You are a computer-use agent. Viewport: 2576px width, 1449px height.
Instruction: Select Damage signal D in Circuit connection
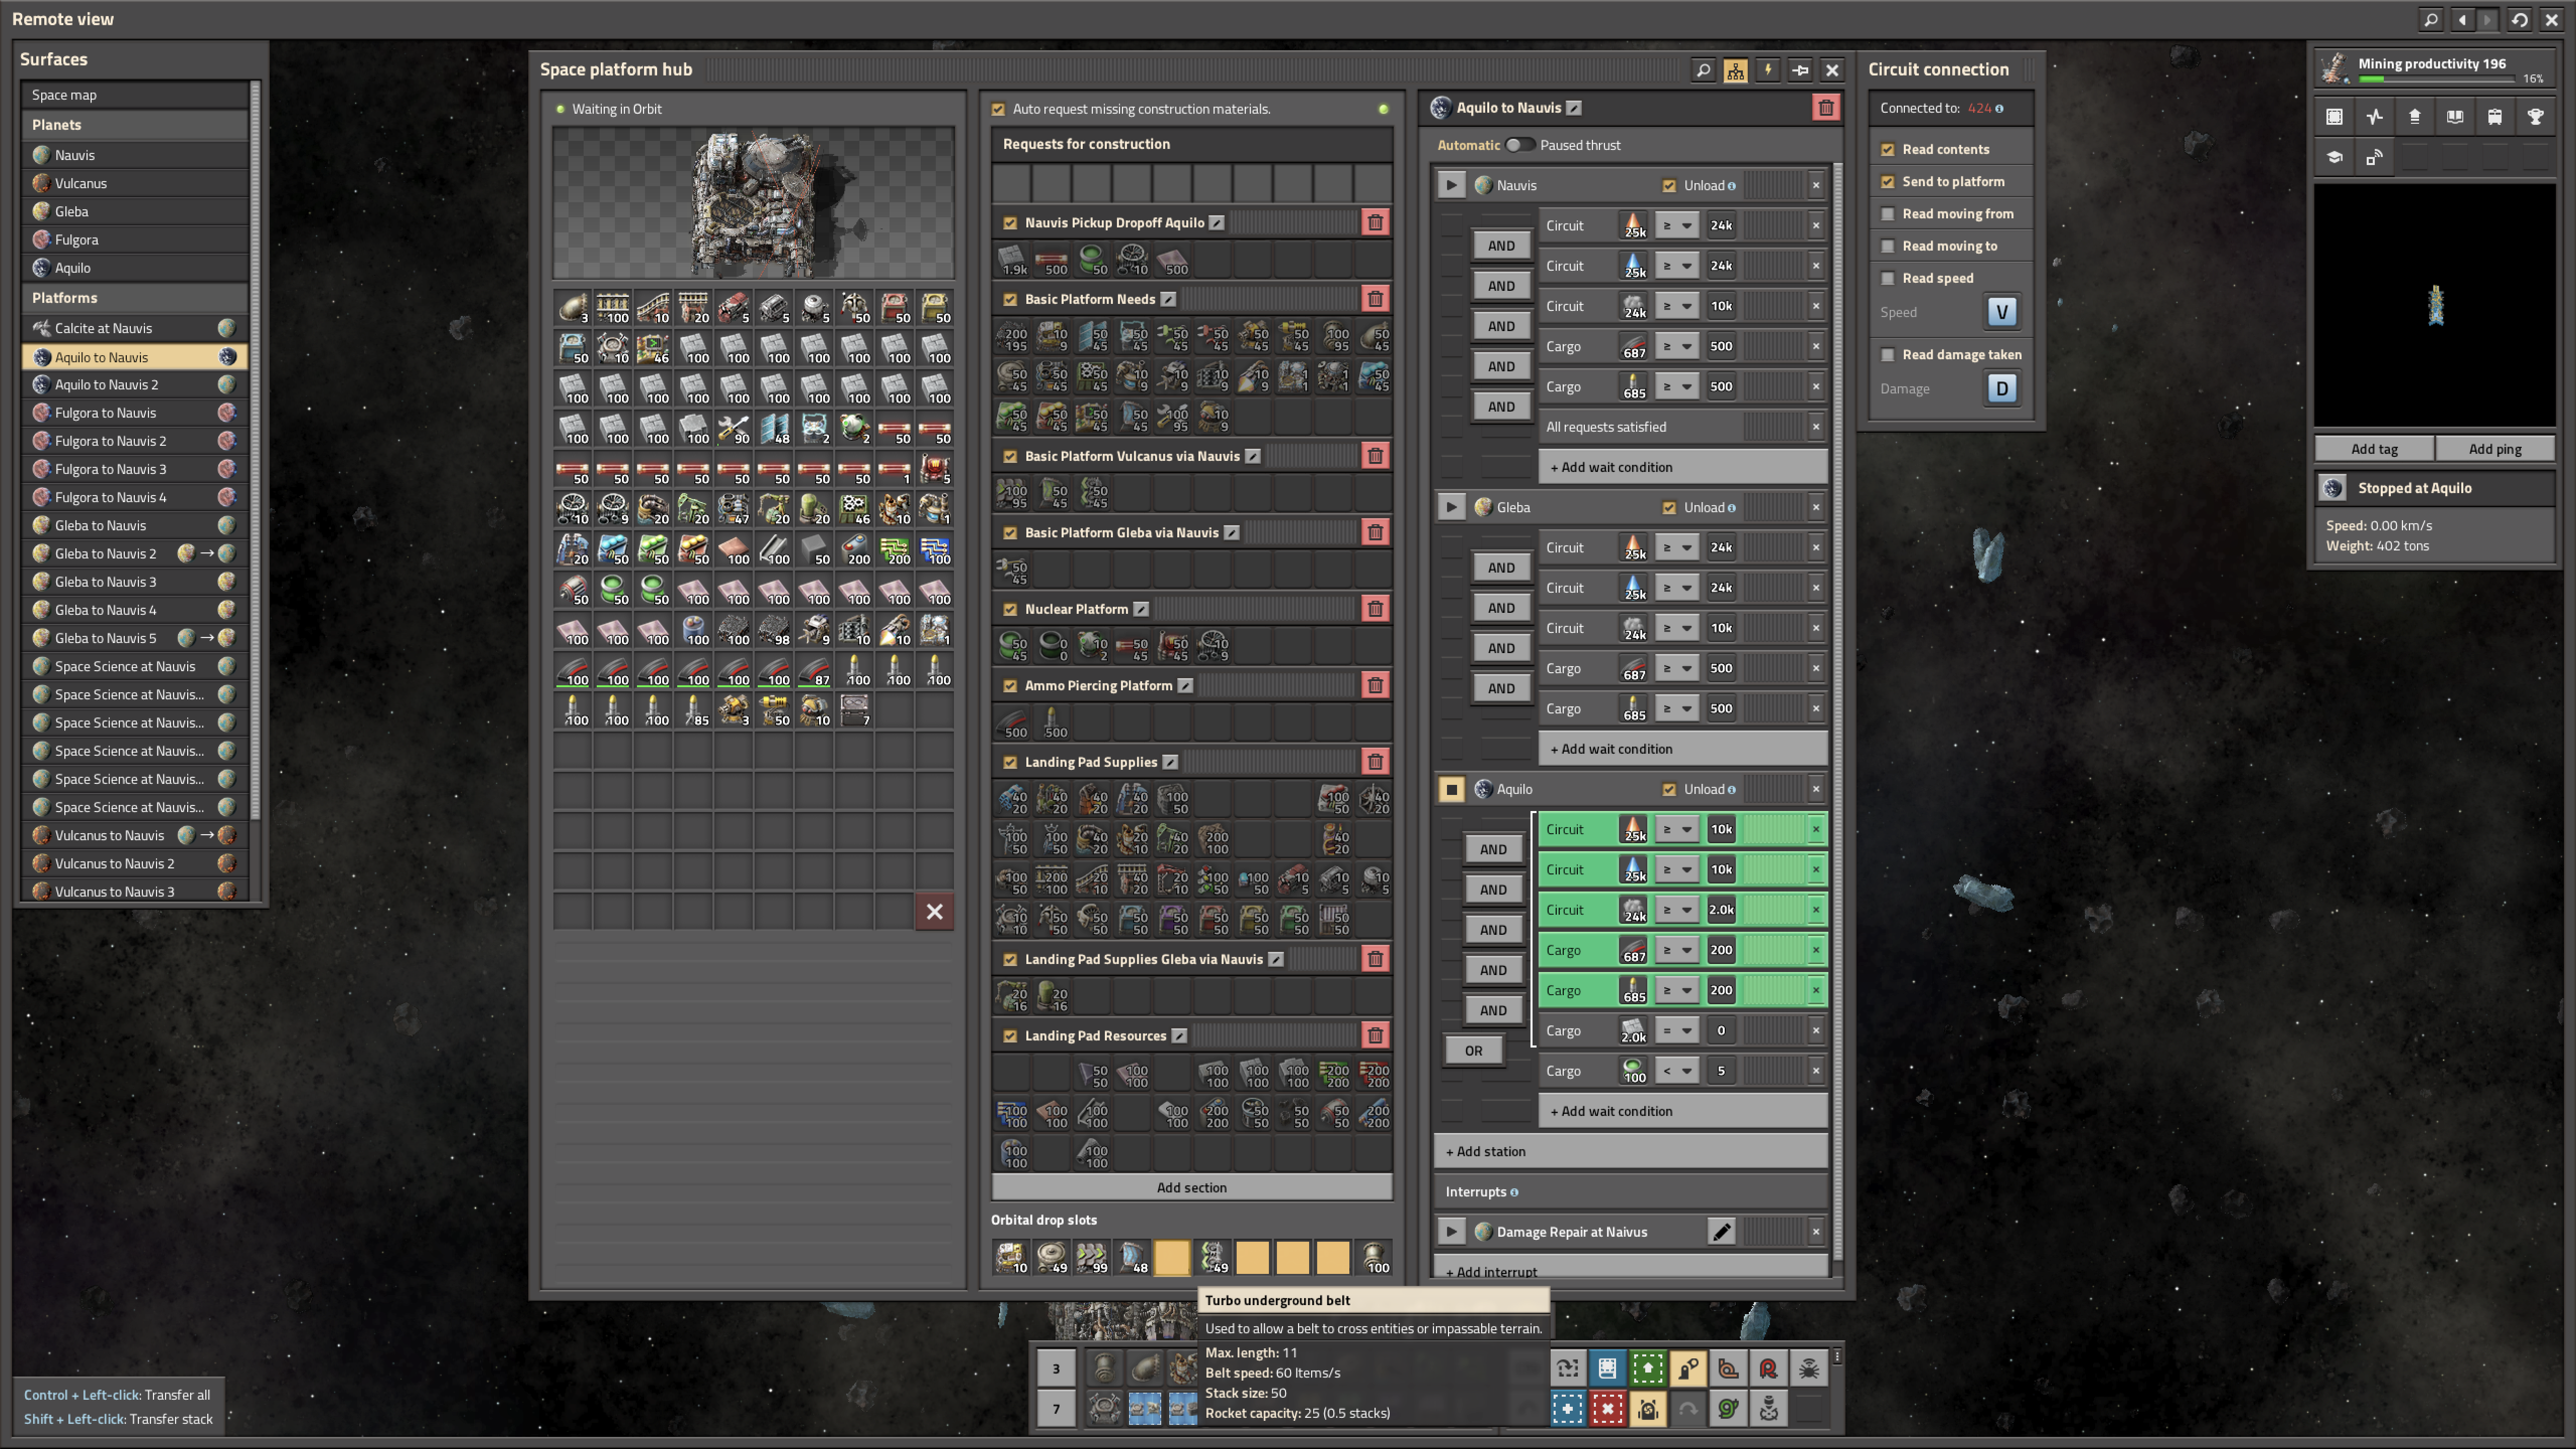point(2001,389)
